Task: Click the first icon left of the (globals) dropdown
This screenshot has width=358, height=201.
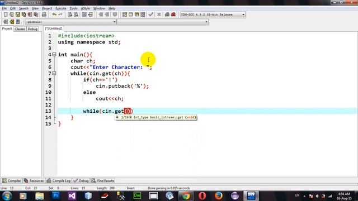Action: [6, 22]
